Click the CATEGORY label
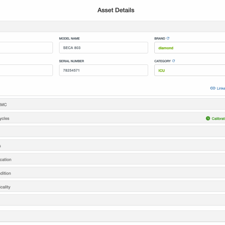 pos(163,61)
